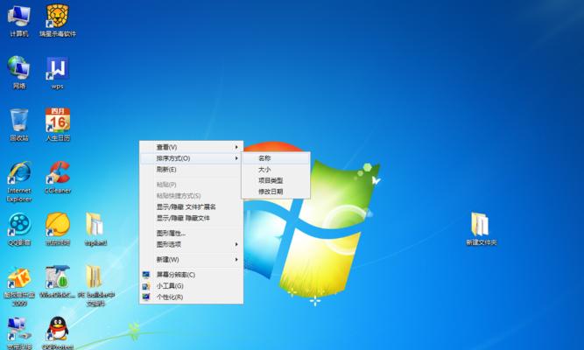This screenshot has height=350, width=584.
Task: Select the yellow round shortcut beside QQ影音
Action: click(58, 225)
